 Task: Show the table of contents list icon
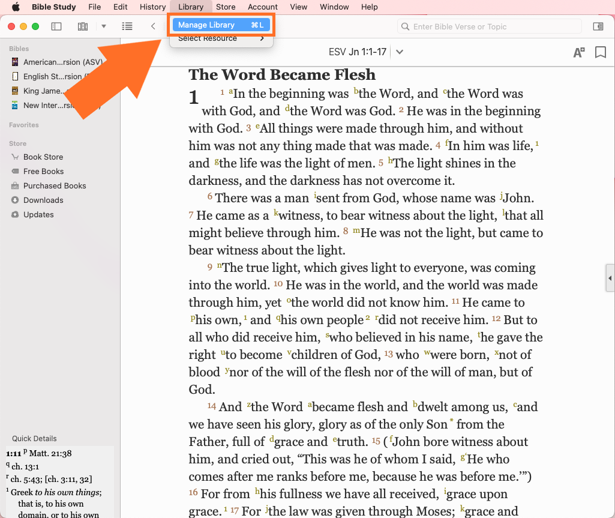point(127,26)
